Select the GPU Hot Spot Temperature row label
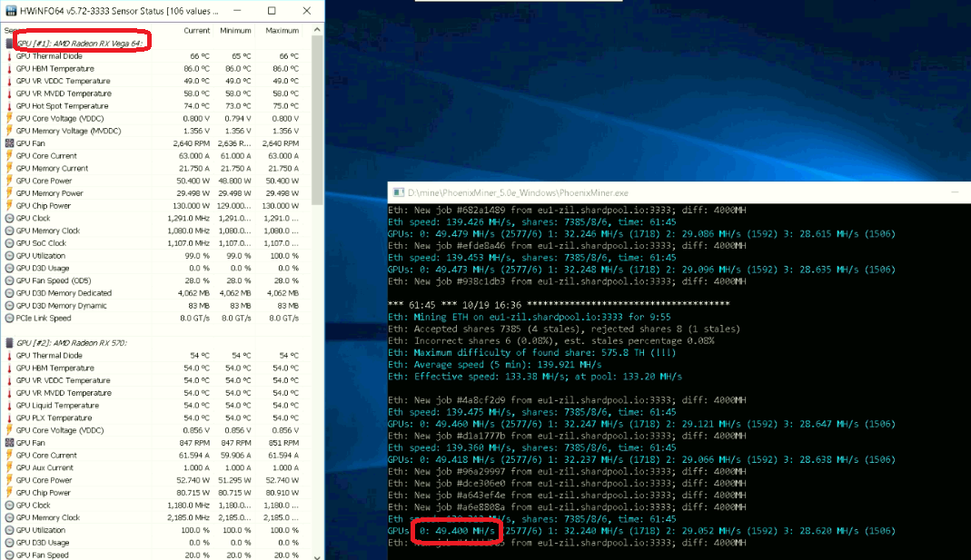 pyautogui.click(x=62, y=106)
